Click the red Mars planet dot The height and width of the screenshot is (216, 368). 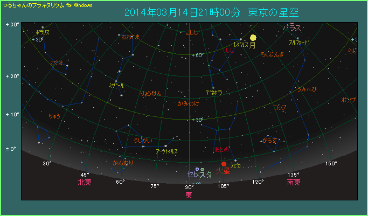click(224, 164)
